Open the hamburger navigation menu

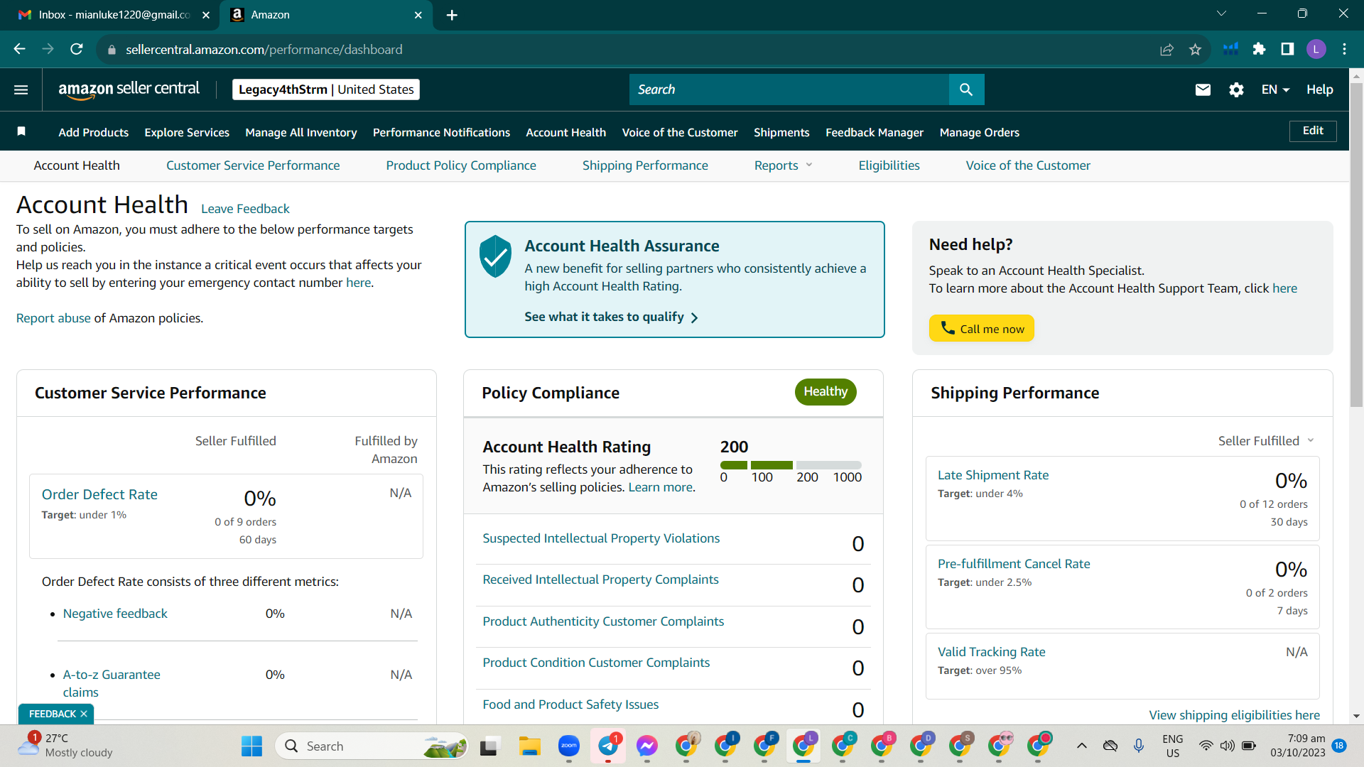click(x=21, y=89)
